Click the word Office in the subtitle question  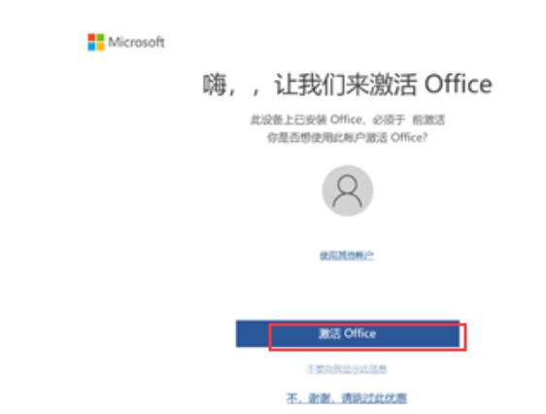[x=409, y=138]
